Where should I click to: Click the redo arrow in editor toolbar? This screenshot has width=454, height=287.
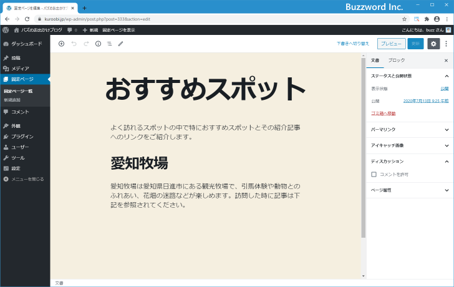tap(86, 44)
